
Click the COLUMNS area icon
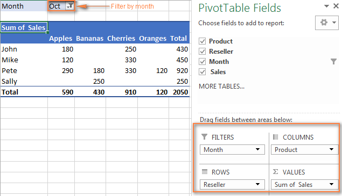[x=275, y=137]
